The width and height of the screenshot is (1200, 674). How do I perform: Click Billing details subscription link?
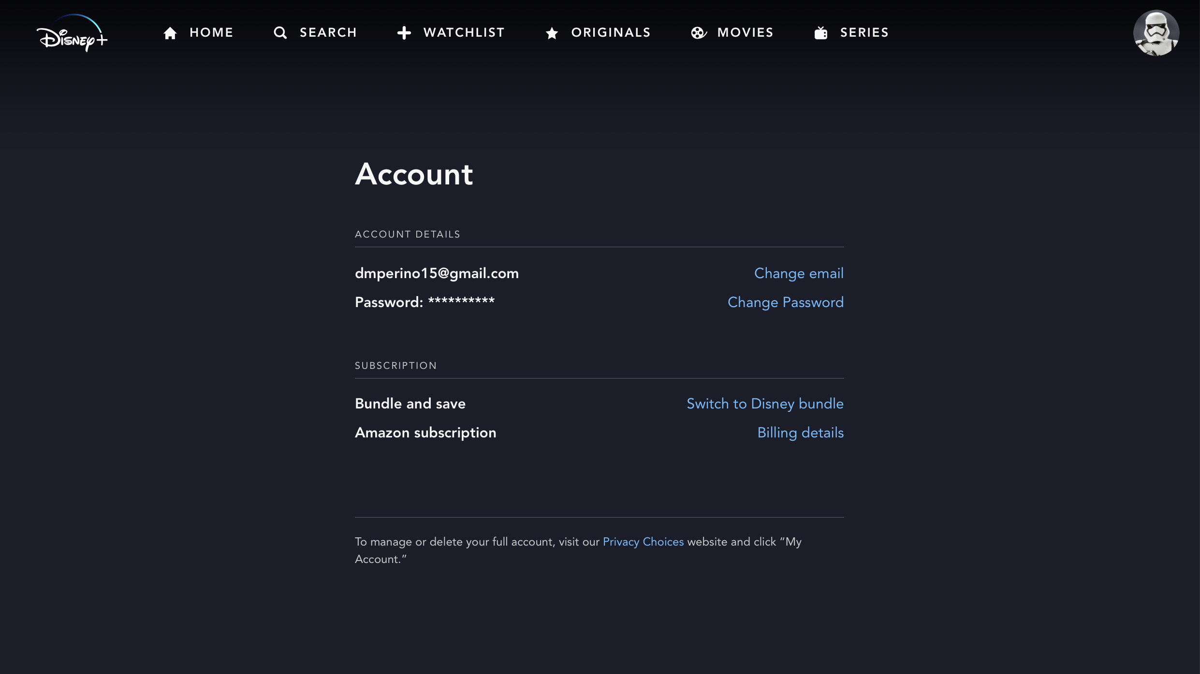click(800, 432)
